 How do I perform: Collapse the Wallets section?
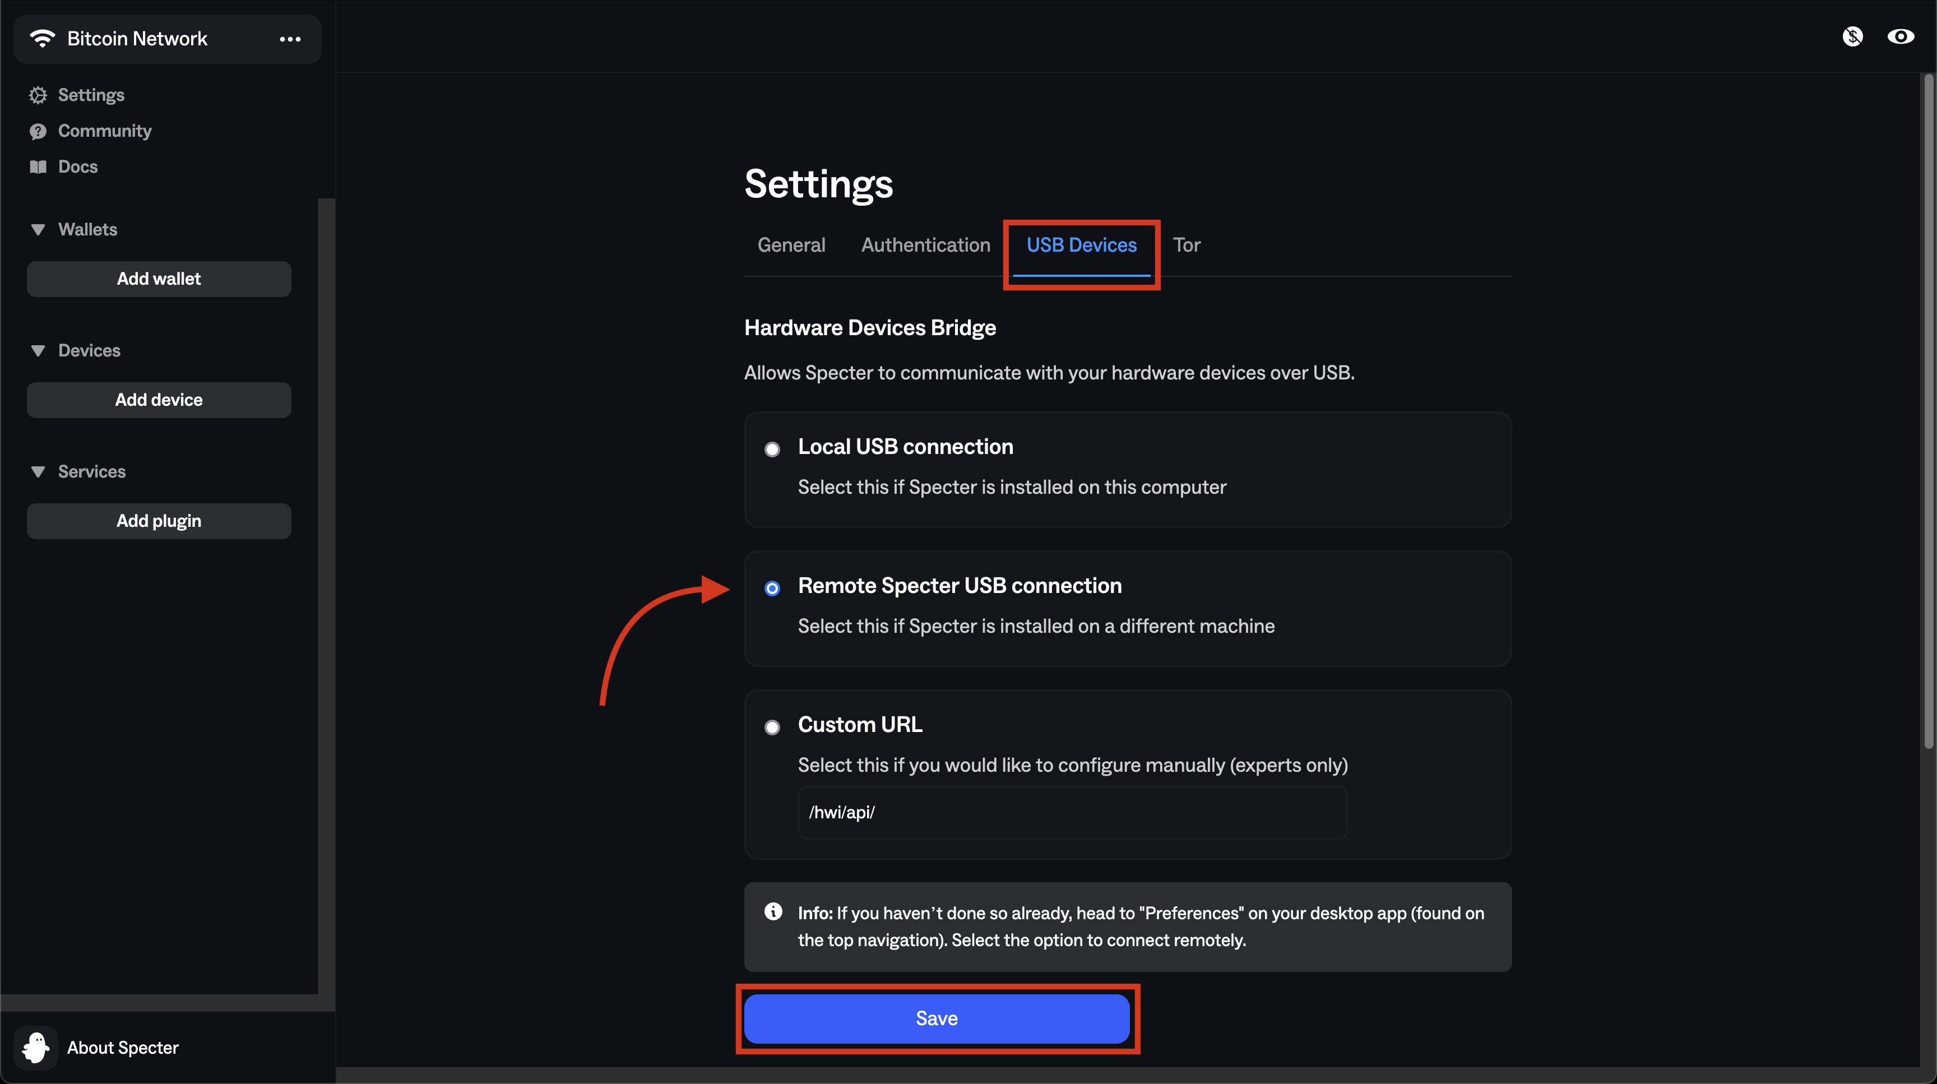tap(38, 230)
